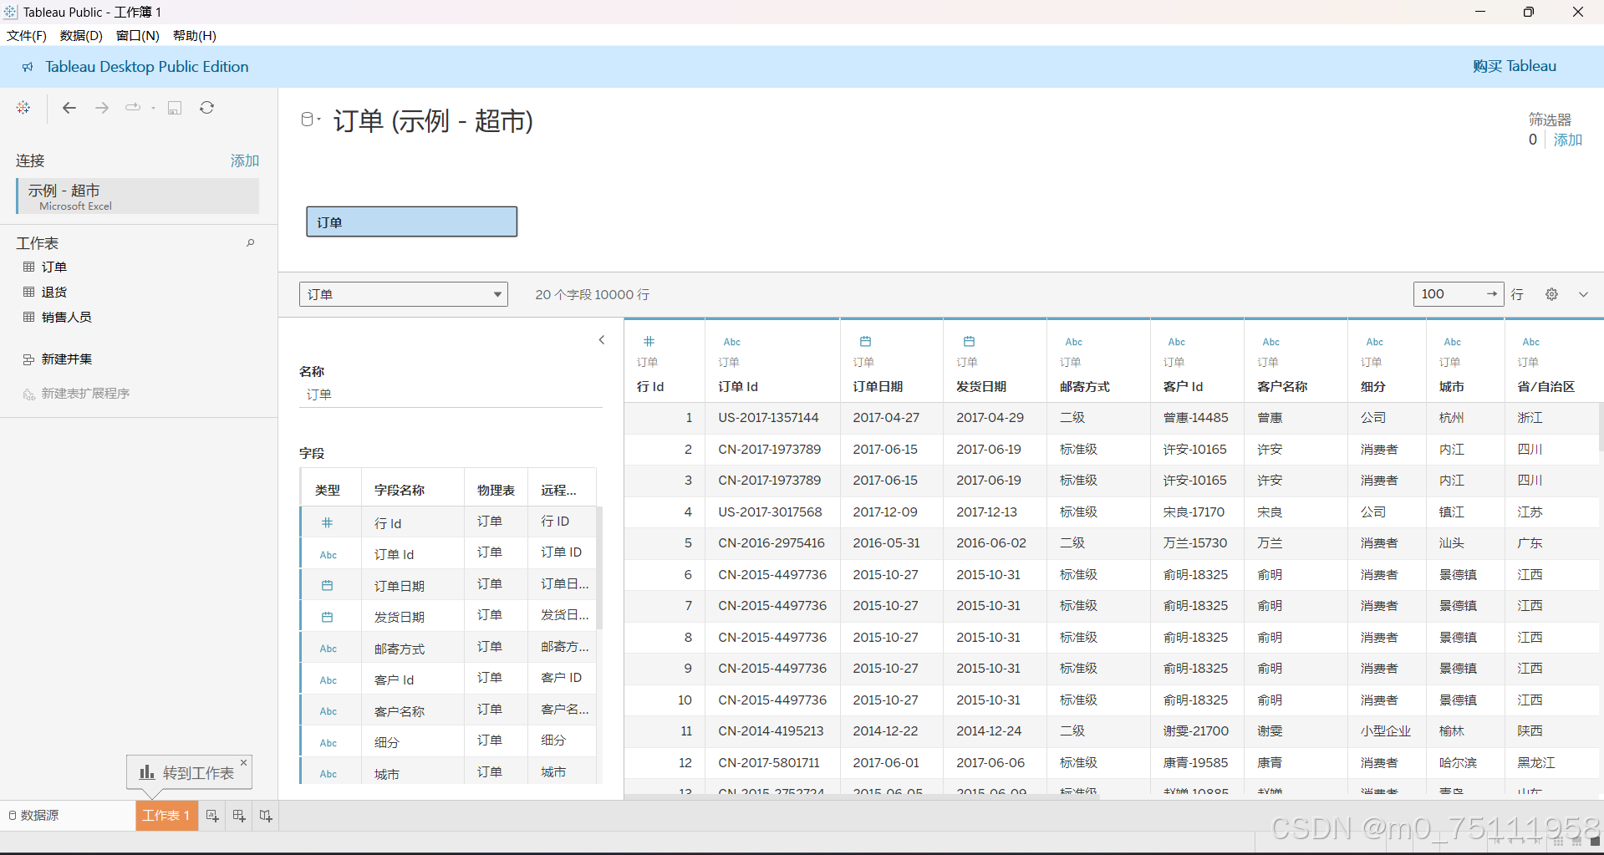Screen dimensions: 1604x855
Task: Click the 邮寄方式 field name row
Action: [x=400, y=649]
